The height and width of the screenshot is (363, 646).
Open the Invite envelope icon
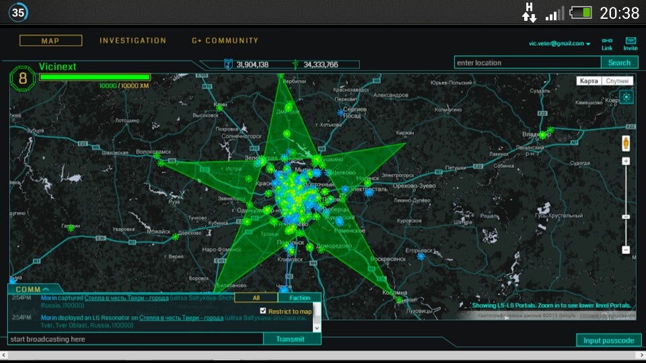(x=631, y=40)
